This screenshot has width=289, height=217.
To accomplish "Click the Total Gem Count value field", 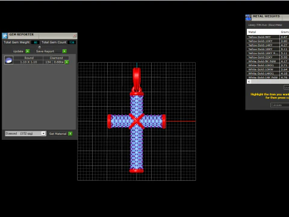I will pyautogui.click(x=72, y=42).
